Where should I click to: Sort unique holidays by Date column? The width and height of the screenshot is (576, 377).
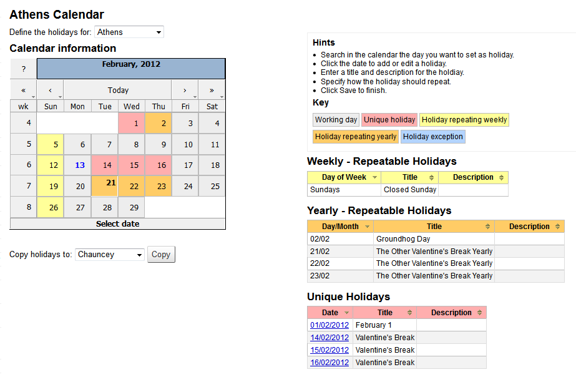(330, 313)
